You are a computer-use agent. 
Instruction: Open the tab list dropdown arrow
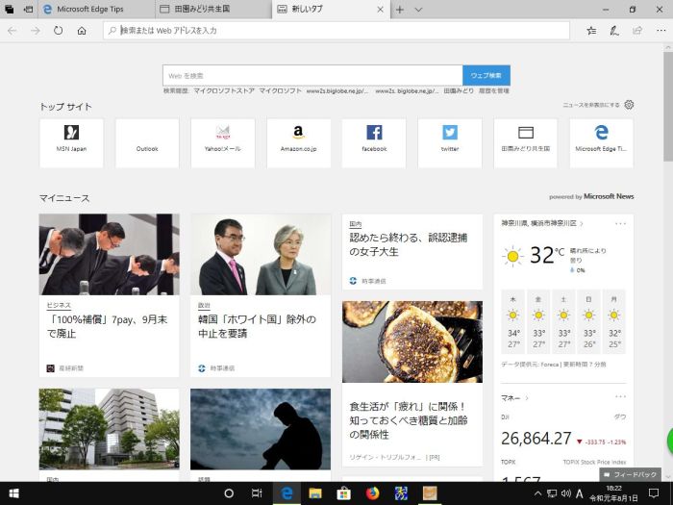click(418, 10)
